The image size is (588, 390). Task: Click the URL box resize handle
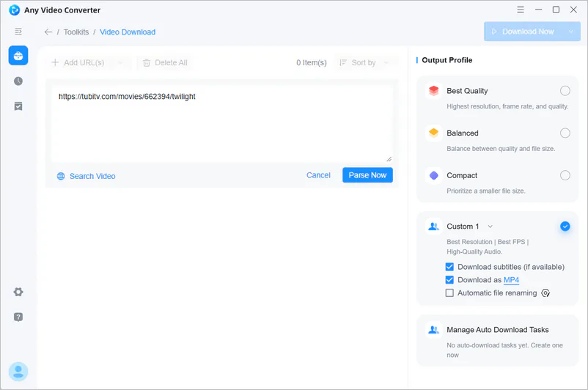point(389,159)
